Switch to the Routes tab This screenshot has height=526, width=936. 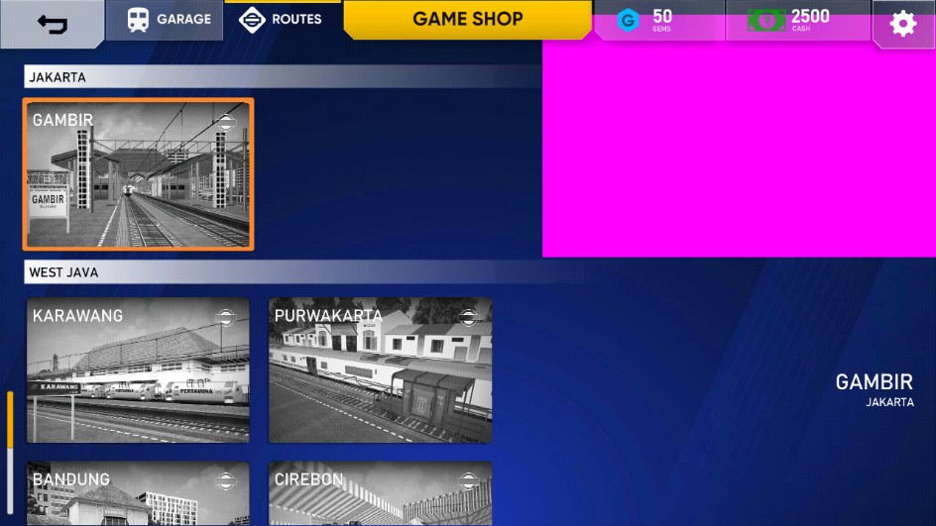pyautogui.click(x=281, y=20)
